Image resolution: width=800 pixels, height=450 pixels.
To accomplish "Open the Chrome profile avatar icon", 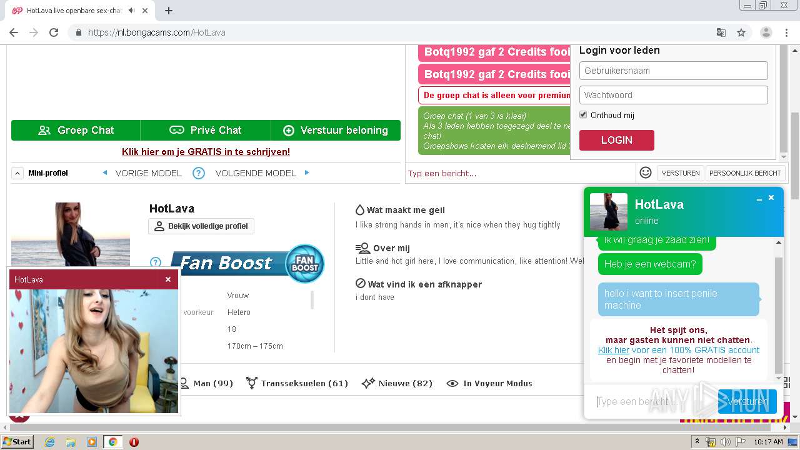I will pos(766,32).
